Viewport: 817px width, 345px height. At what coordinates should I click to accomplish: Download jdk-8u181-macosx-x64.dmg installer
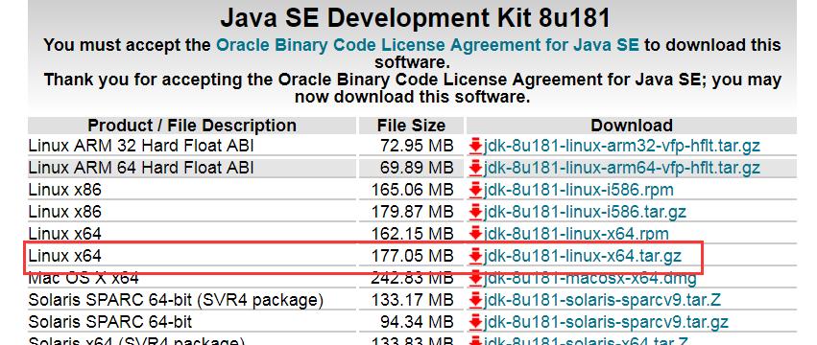[589, 278]
